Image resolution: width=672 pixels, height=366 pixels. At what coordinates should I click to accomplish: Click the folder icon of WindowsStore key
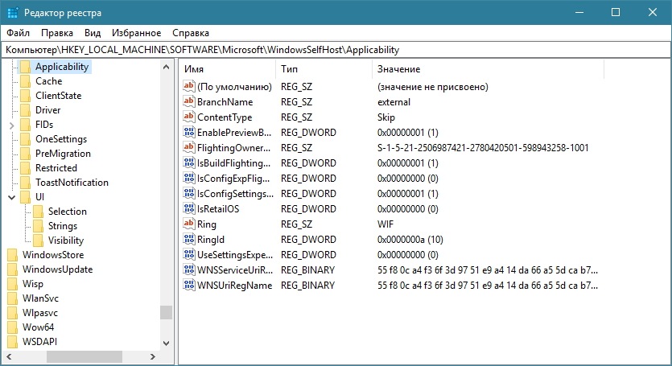pyautogui.click(x=13, y=255)
